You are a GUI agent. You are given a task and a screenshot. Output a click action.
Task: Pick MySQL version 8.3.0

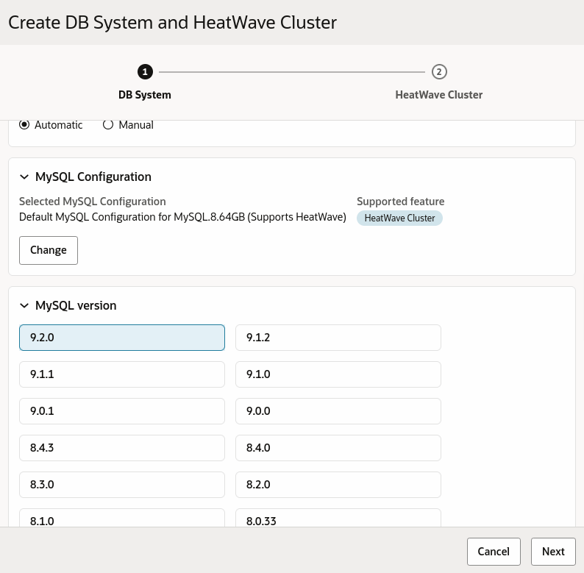(x=122, y=485)
